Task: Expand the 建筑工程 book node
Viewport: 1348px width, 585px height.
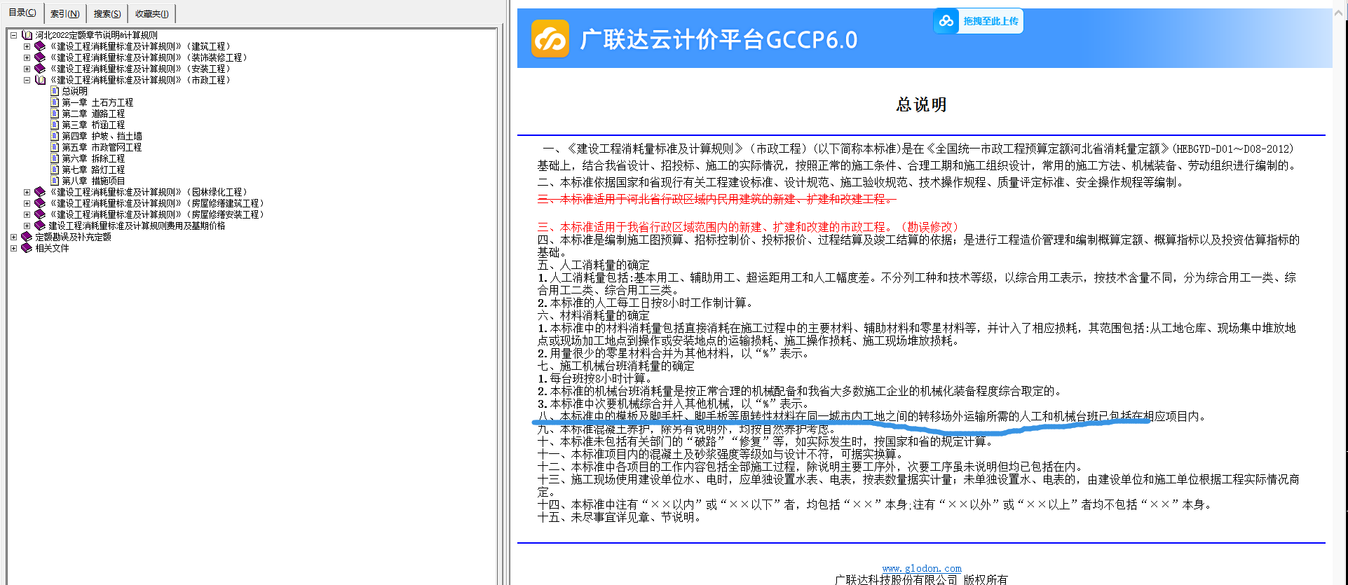Action: tap(27, 46)
